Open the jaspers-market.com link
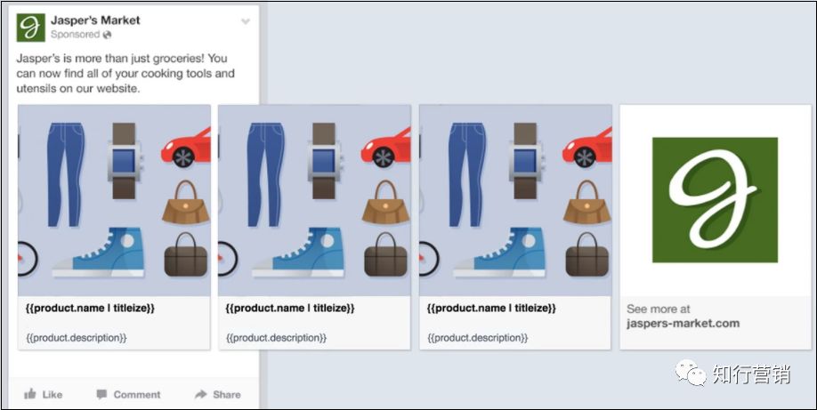817x410 pixels. [x=683, y=323]
